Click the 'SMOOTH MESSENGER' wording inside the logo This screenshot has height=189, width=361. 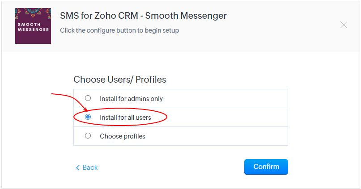click(34, 27)
